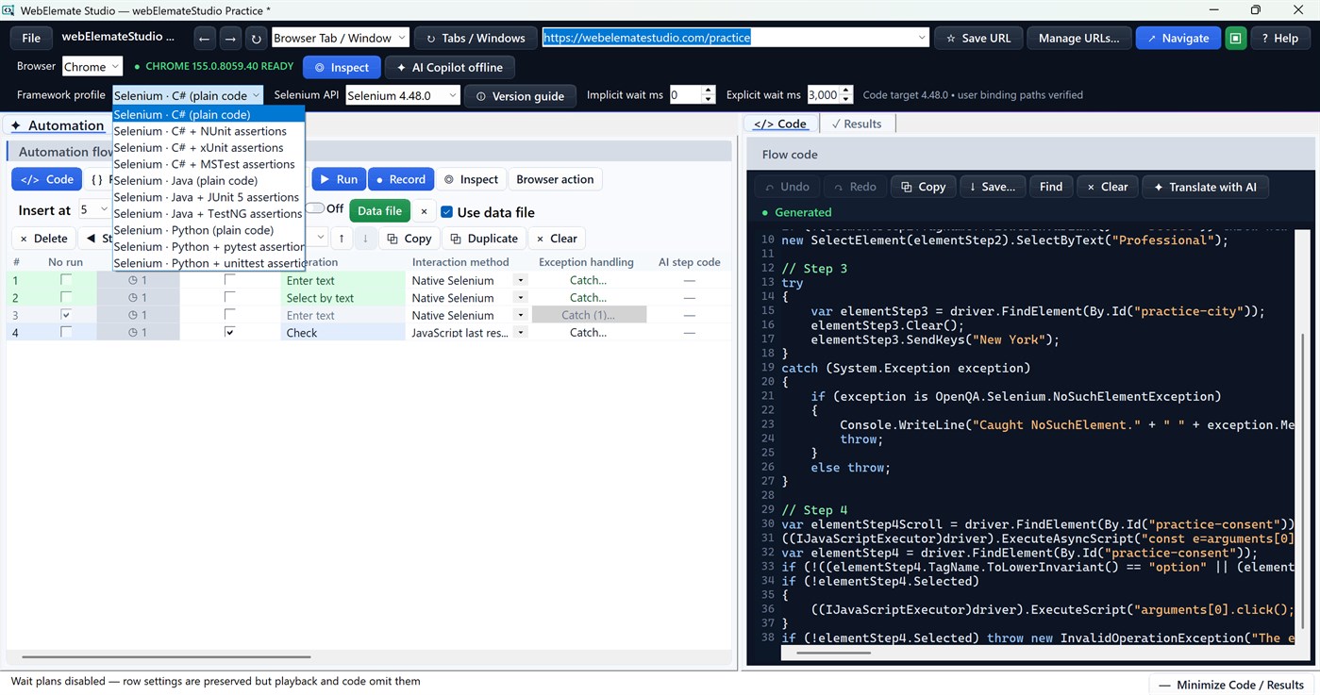1320x695 pixels.
Task: Open the Version guide
Action: coord(520,96)
